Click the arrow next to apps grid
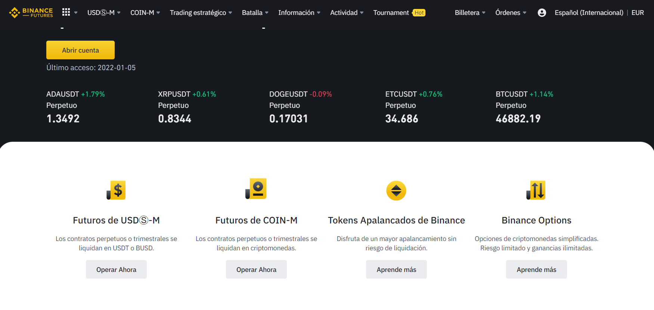The image size is (654, 310). (x=76, y=13)
